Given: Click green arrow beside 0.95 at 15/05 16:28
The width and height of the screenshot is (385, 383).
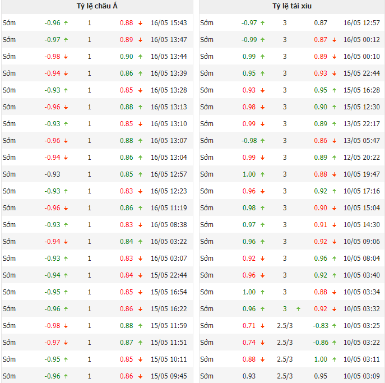Looking at the screenshot, I should (334, 90).
